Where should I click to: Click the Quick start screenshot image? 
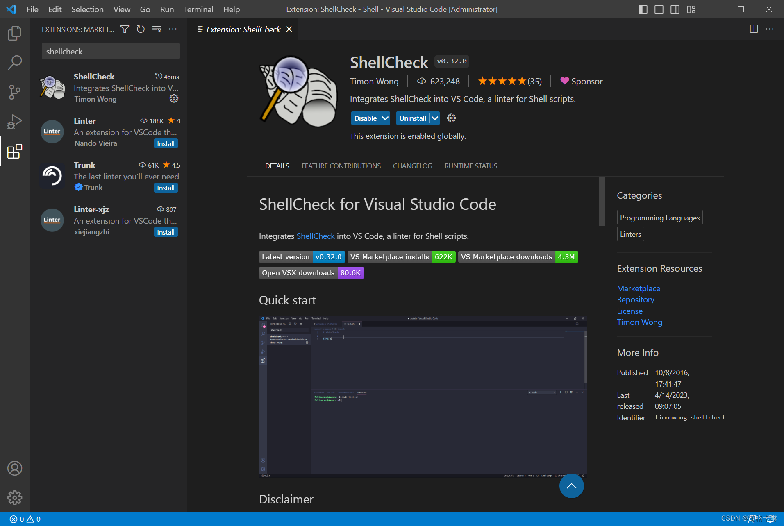pos(423,397)
